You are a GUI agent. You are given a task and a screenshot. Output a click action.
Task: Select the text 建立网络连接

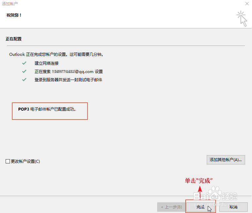(x=47, y=63)
